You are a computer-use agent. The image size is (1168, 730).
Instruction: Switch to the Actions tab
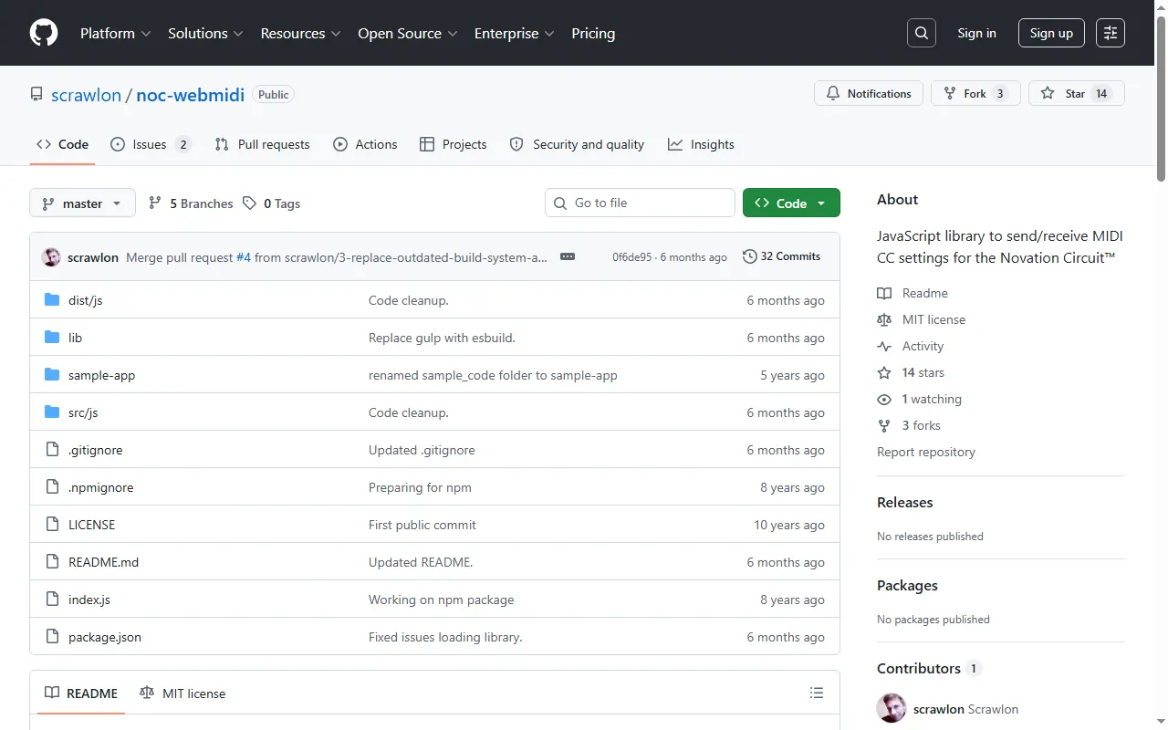pos(365,144)
